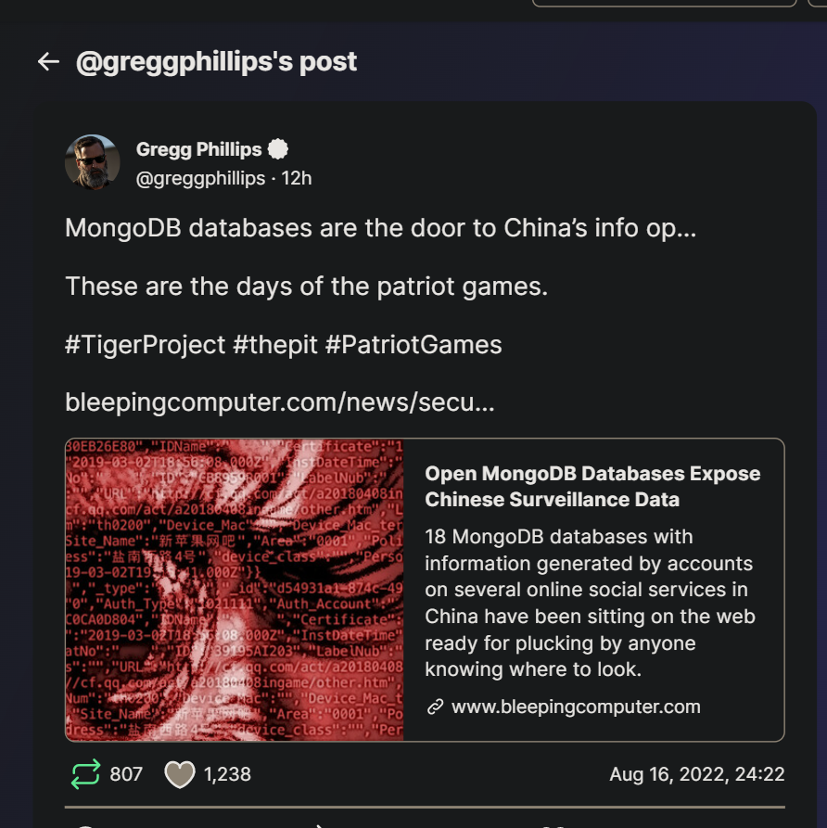Go back using the left arrow

tap(48, 62)
